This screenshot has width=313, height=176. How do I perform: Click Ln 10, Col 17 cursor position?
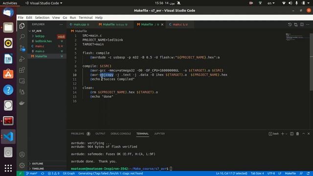coord(231,174)
